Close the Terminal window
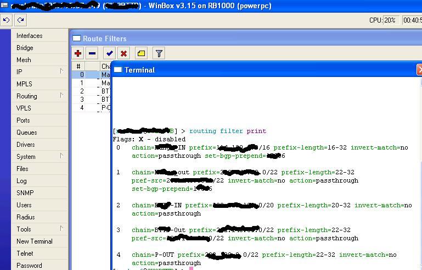The height and width of the screenshot is (270, 422). [x=419, y=70]
